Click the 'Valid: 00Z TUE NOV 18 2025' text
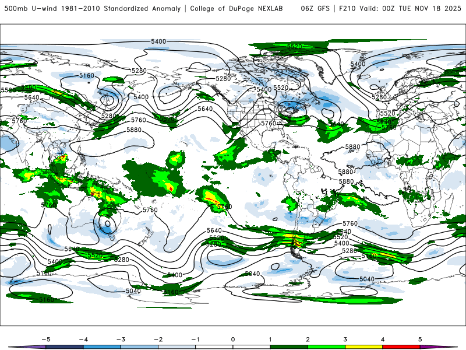The image size is (466, 350). click(410, 8)
